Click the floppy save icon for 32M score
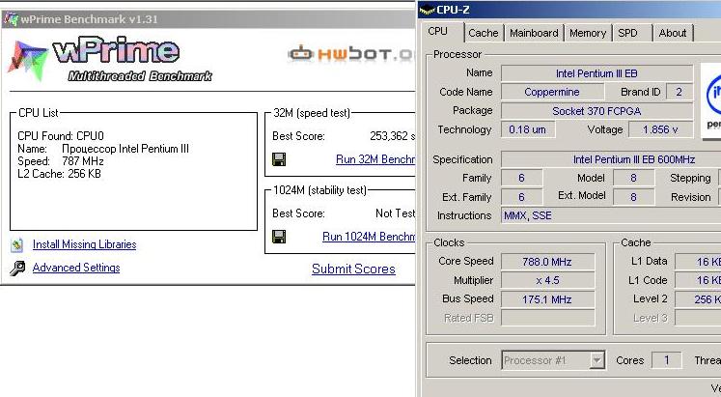 pos(279,159)
